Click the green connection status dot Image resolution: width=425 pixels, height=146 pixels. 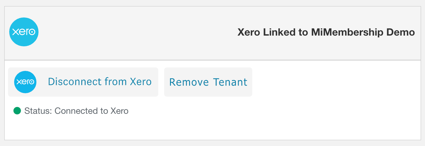(x=17, y=111)
